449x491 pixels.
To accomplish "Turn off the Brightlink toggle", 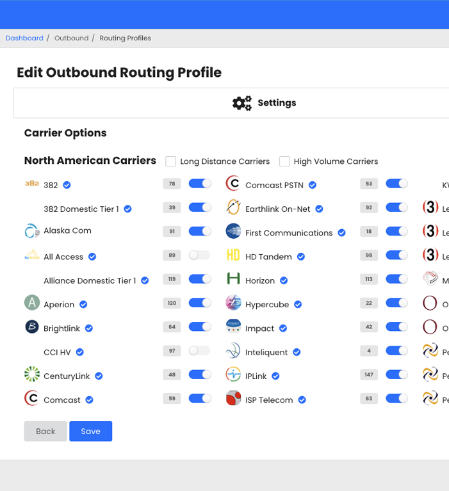I will (200, 327).
